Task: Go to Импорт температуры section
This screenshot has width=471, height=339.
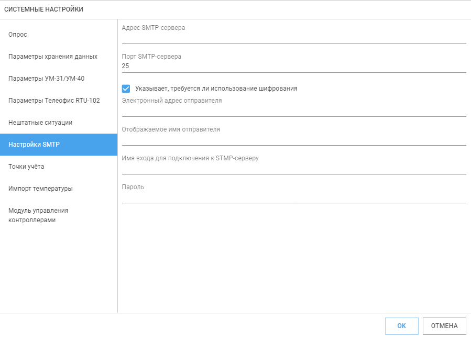Action: pos(59,189)
